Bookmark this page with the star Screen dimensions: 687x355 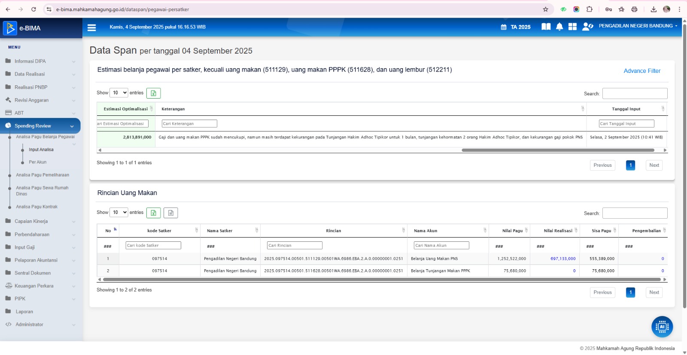coord(545,9)
